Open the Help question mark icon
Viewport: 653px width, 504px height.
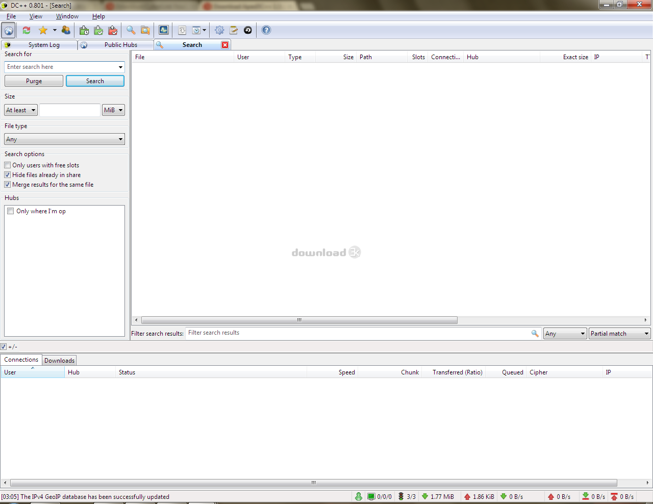[266, 30]
